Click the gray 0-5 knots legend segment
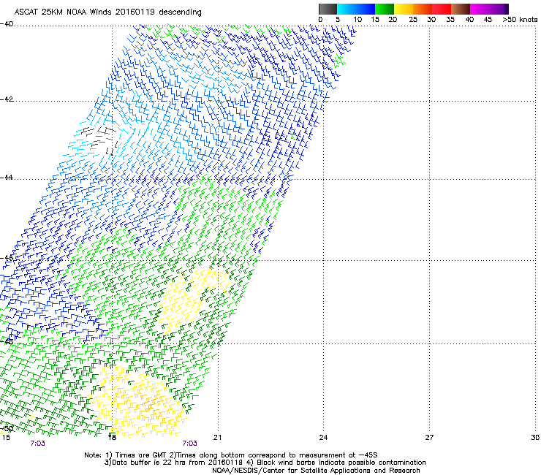Viewport: 541px width, 475px height. point(328,9)
